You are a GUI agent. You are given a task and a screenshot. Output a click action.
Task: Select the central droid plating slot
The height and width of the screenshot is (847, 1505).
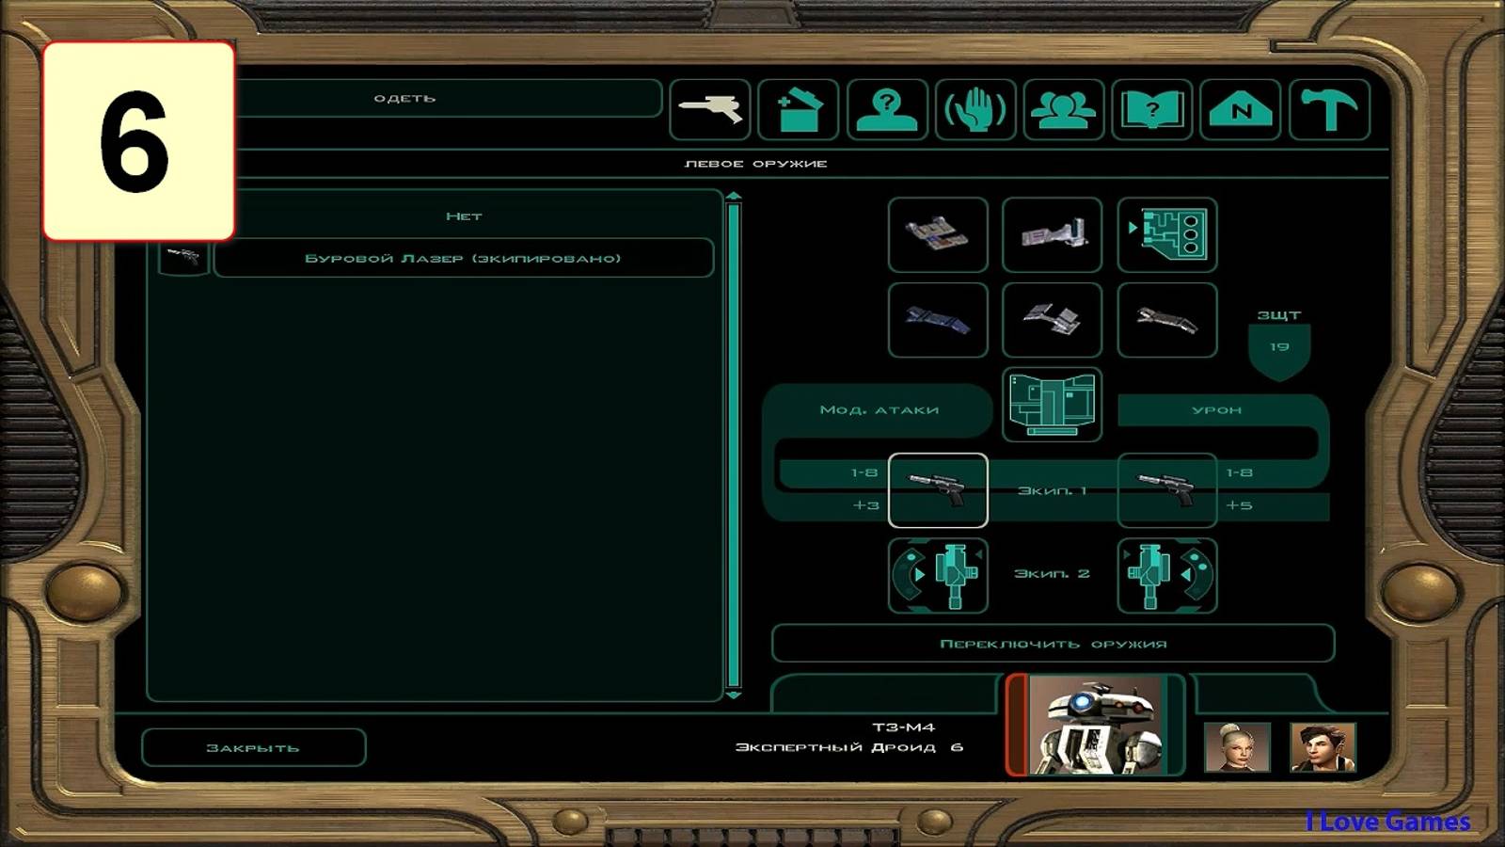point(1053,405)
